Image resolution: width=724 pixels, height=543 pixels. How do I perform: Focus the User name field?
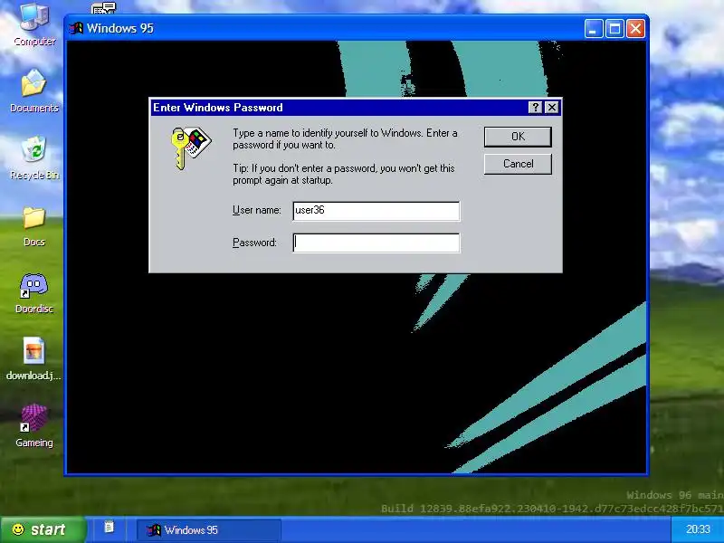376,211
